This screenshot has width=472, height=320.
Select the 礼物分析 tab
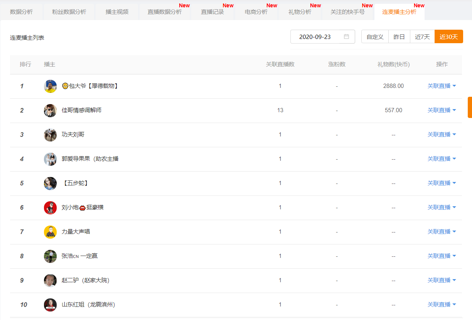click(300, 12)
